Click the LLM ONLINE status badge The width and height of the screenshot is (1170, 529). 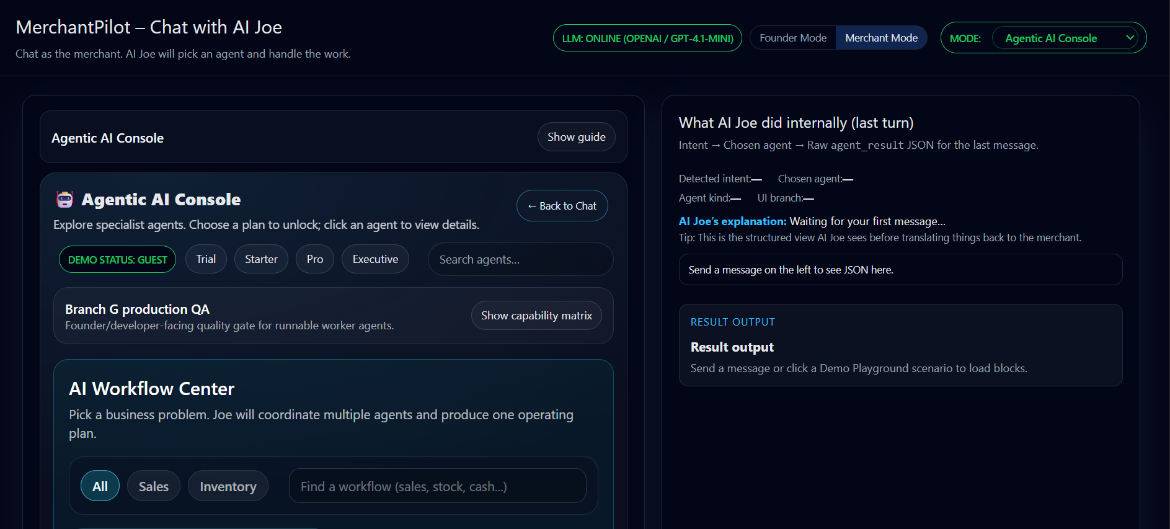click(x=647, y=38)
